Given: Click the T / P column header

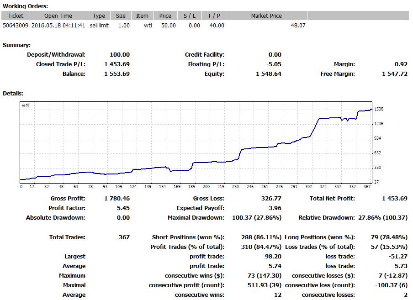Looking at the screenshot, I should click(213, 16).
